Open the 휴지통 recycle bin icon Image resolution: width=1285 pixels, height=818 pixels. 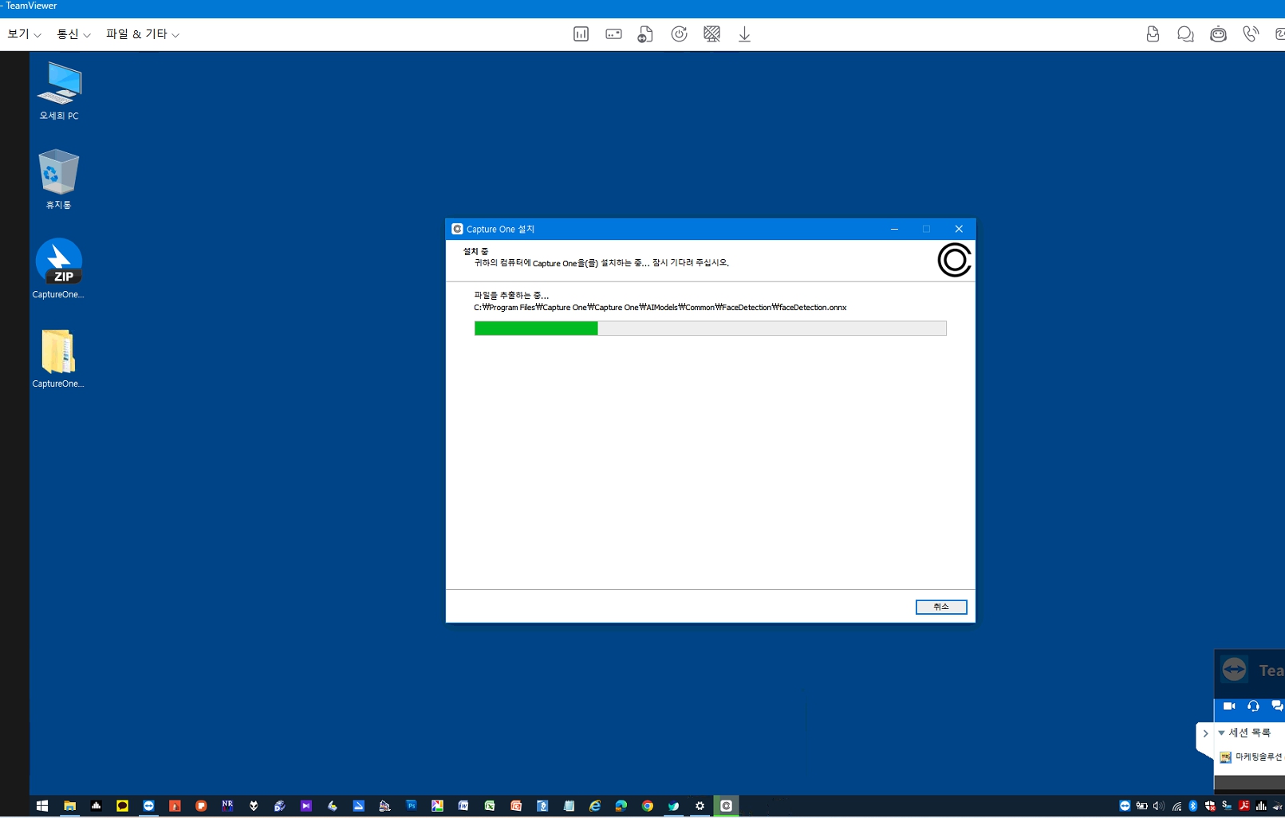coord(58,179)
